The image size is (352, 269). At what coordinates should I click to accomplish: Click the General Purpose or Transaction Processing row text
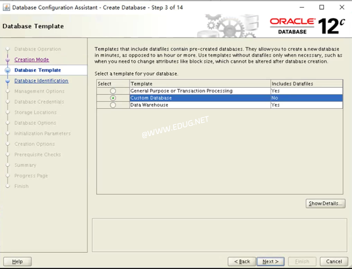coord(182,91)
